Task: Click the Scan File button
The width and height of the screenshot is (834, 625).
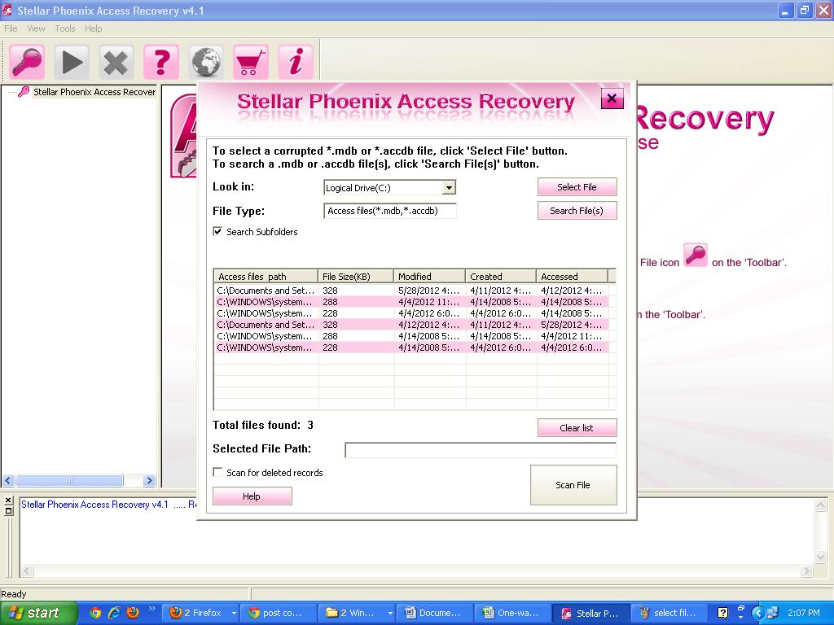Action: pos(573,485)
